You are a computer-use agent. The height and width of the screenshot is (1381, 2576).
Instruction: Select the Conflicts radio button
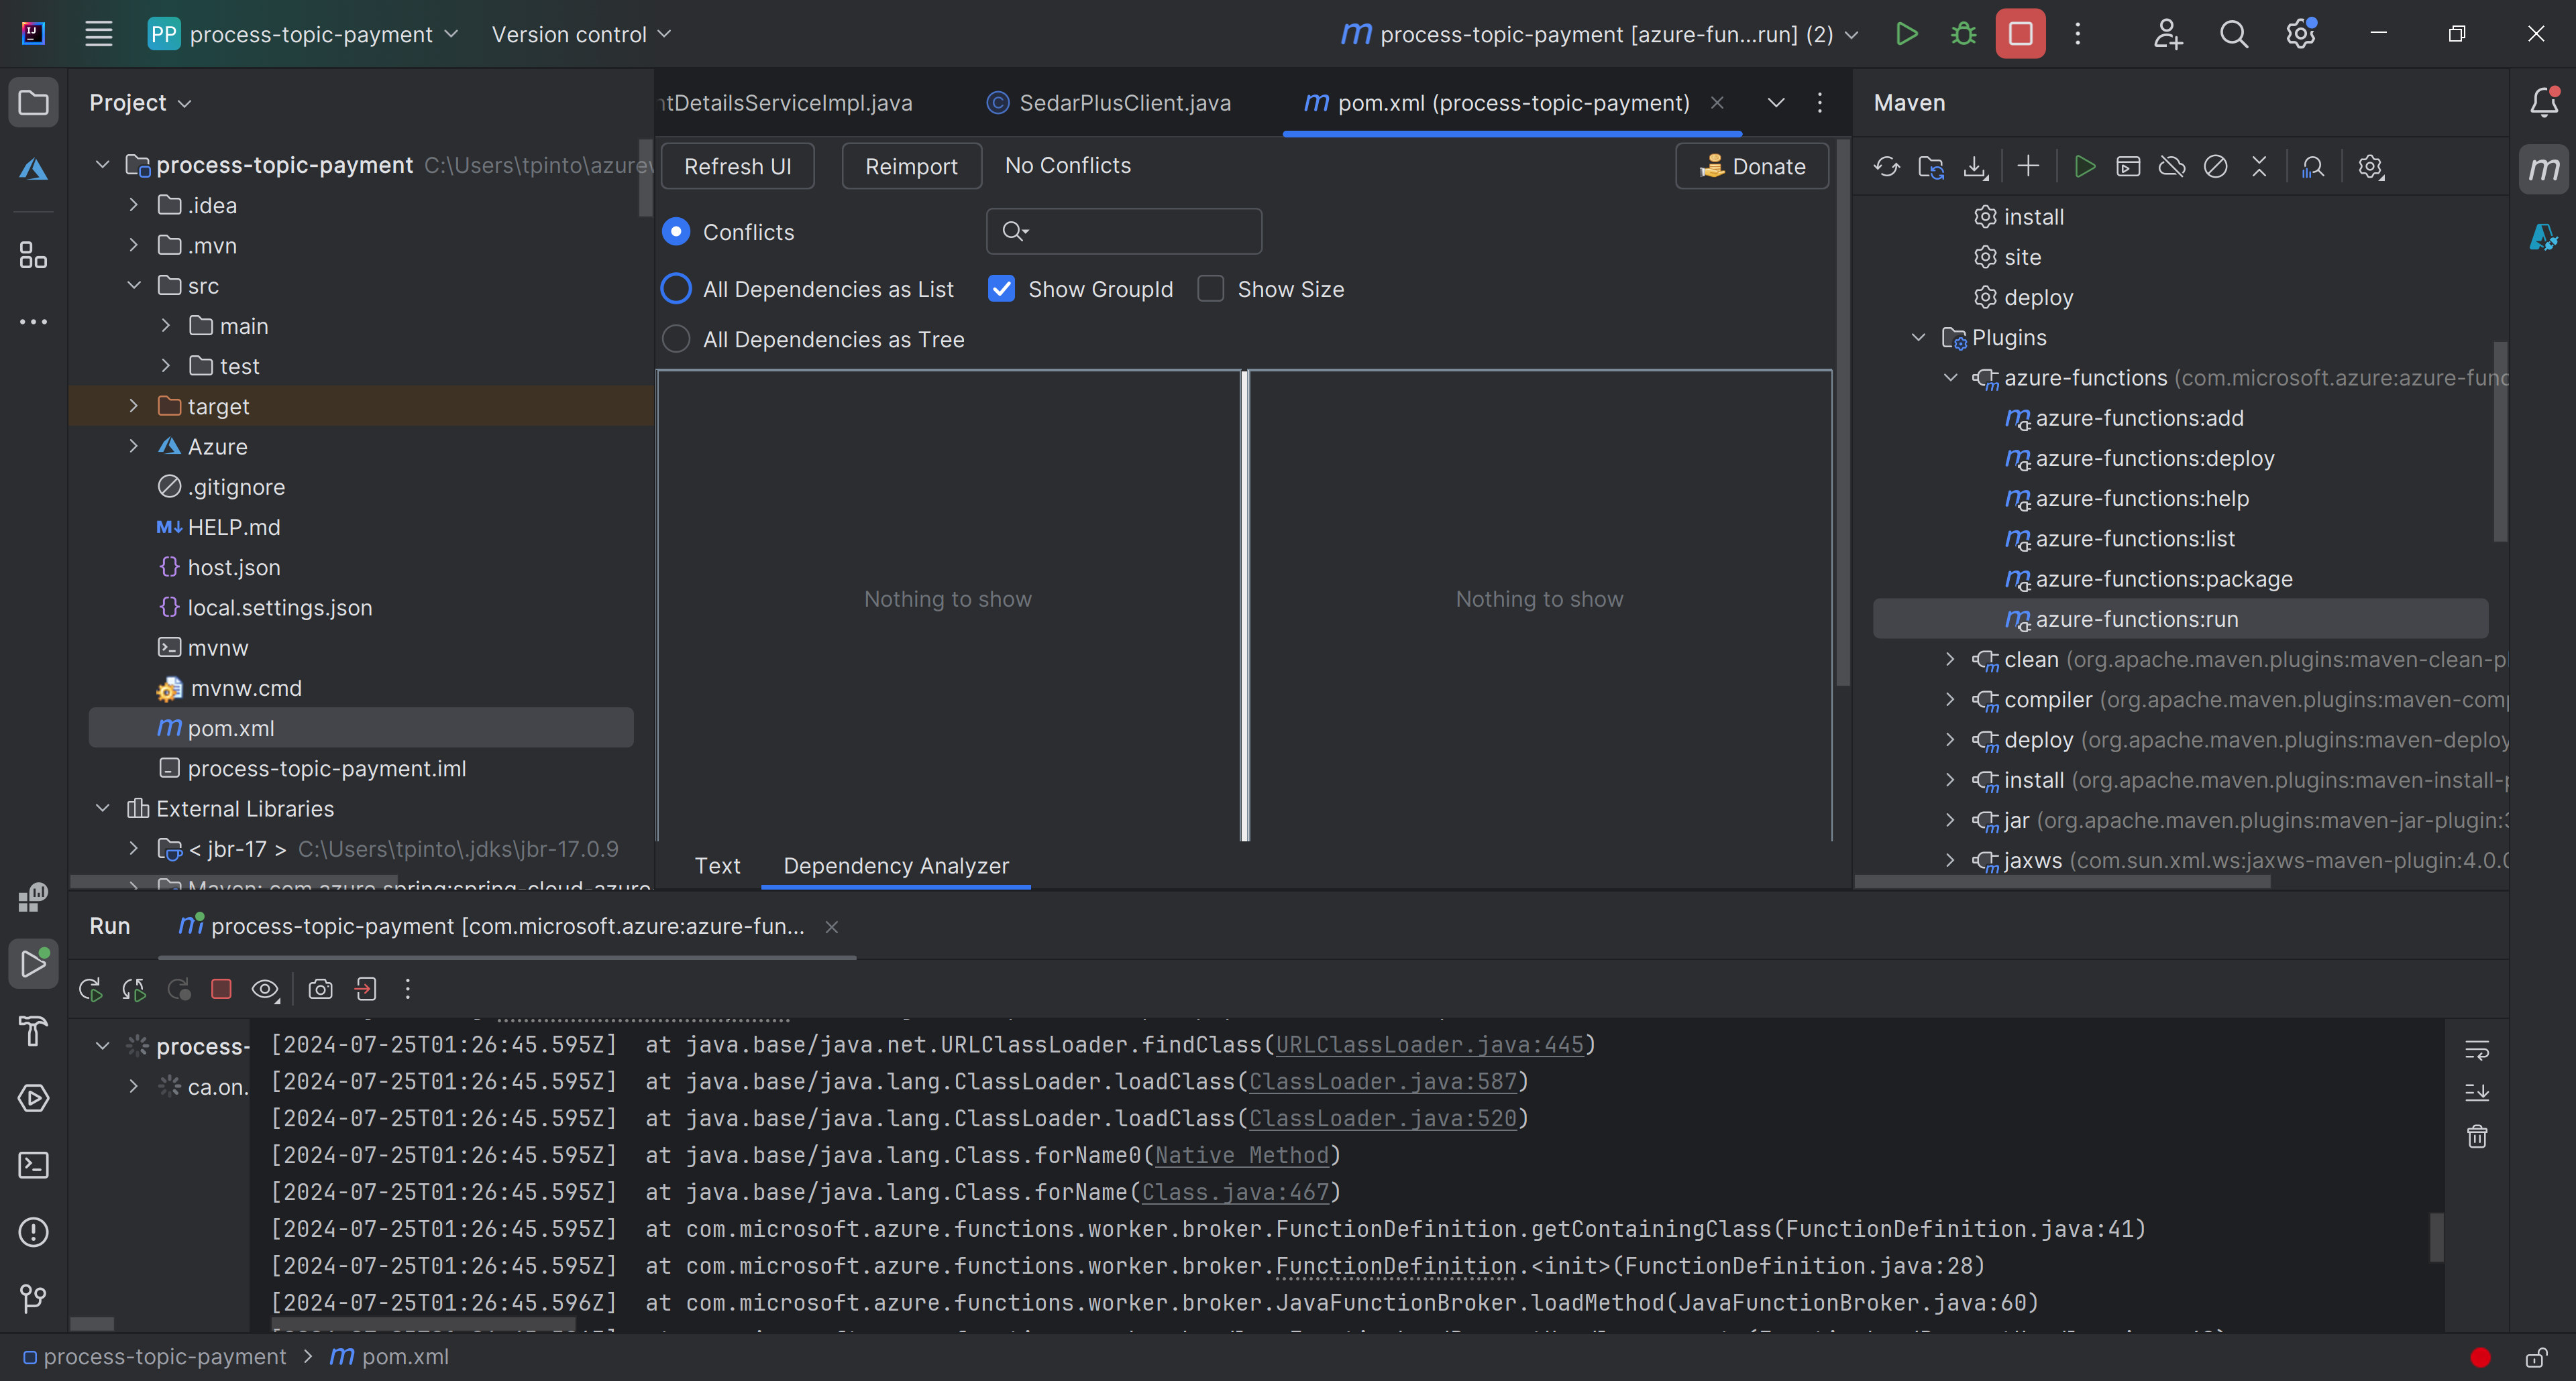click(x=676, y=232)
